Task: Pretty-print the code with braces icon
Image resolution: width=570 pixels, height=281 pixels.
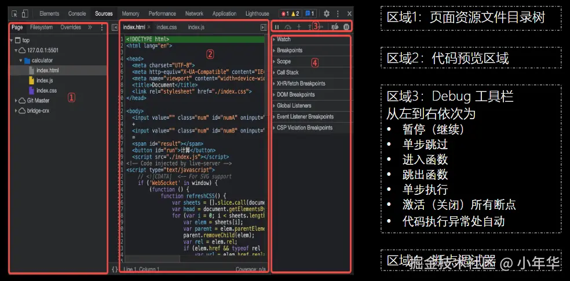Action: point(115,269)
